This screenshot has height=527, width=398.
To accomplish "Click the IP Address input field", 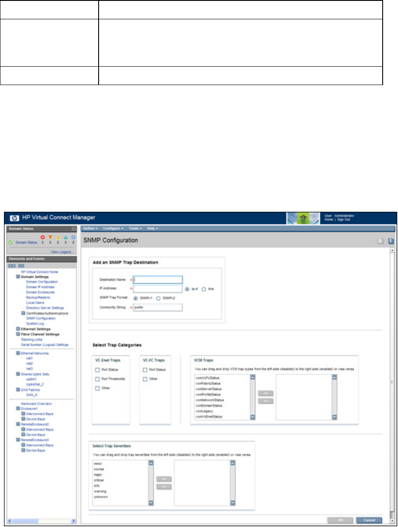I will coord(158,289).
